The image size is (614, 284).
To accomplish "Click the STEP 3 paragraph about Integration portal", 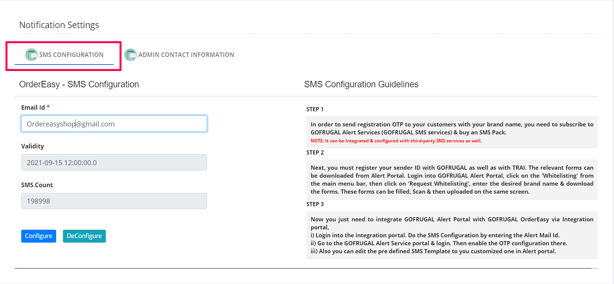I will tap(452, 235).
